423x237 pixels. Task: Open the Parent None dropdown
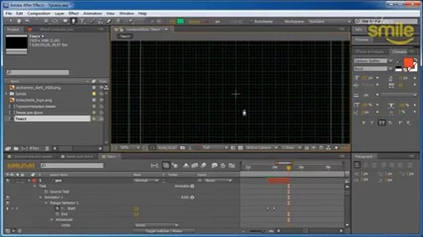click(x=218, y=180)
